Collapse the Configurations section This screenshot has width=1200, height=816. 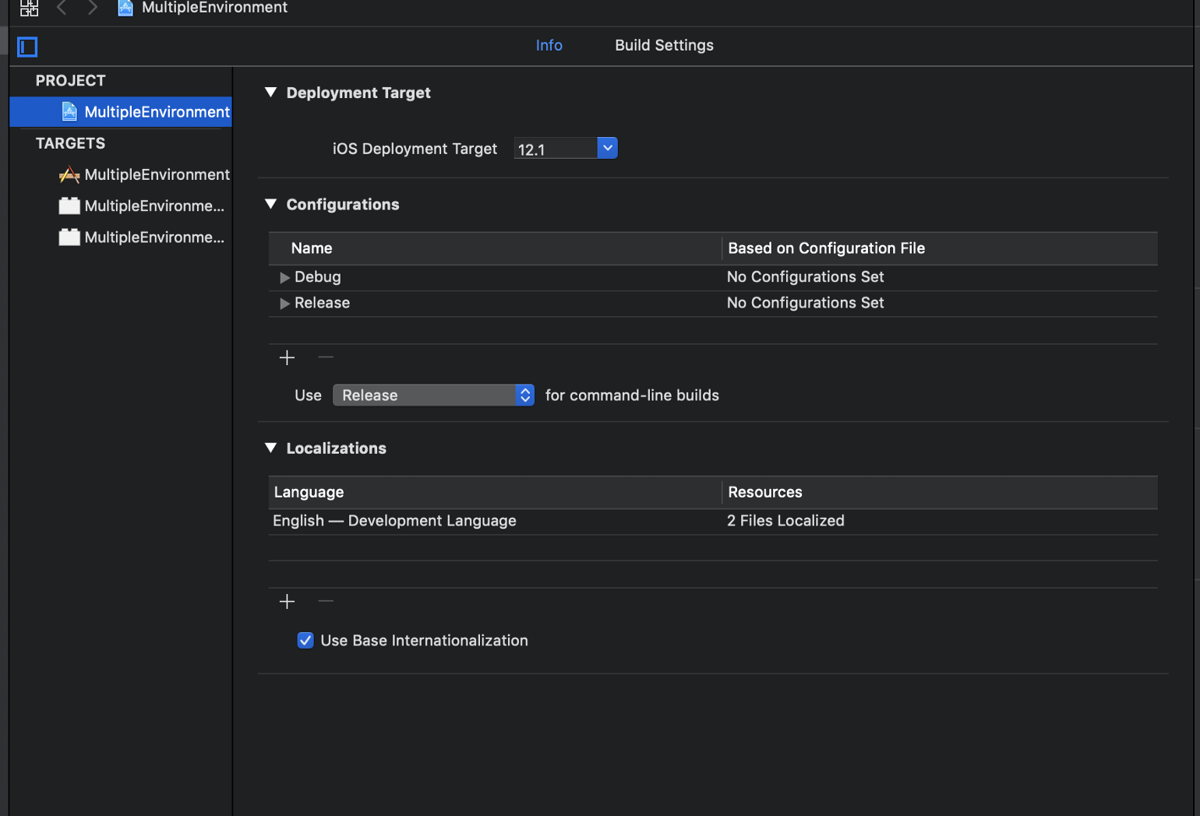271,204
